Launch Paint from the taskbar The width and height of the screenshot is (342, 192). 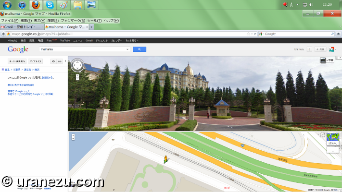(63, 5)
